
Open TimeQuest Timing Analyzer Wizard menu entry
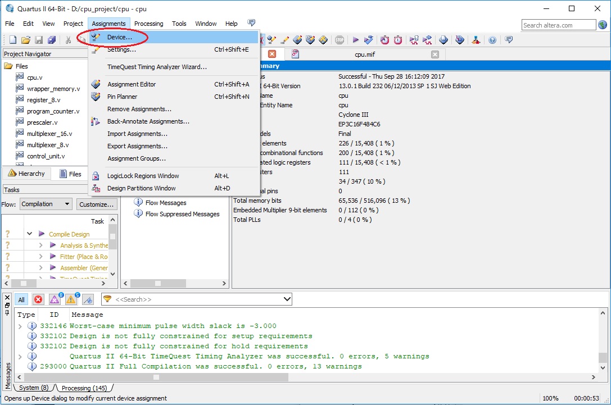click(174, 67)
